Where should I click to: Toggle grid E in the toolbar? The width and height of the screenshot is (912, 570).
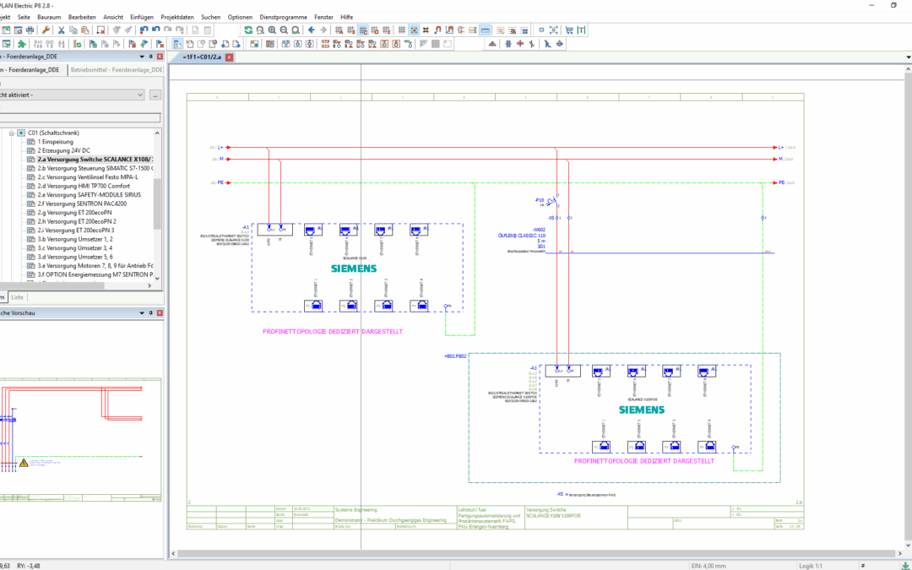[386, 30]
